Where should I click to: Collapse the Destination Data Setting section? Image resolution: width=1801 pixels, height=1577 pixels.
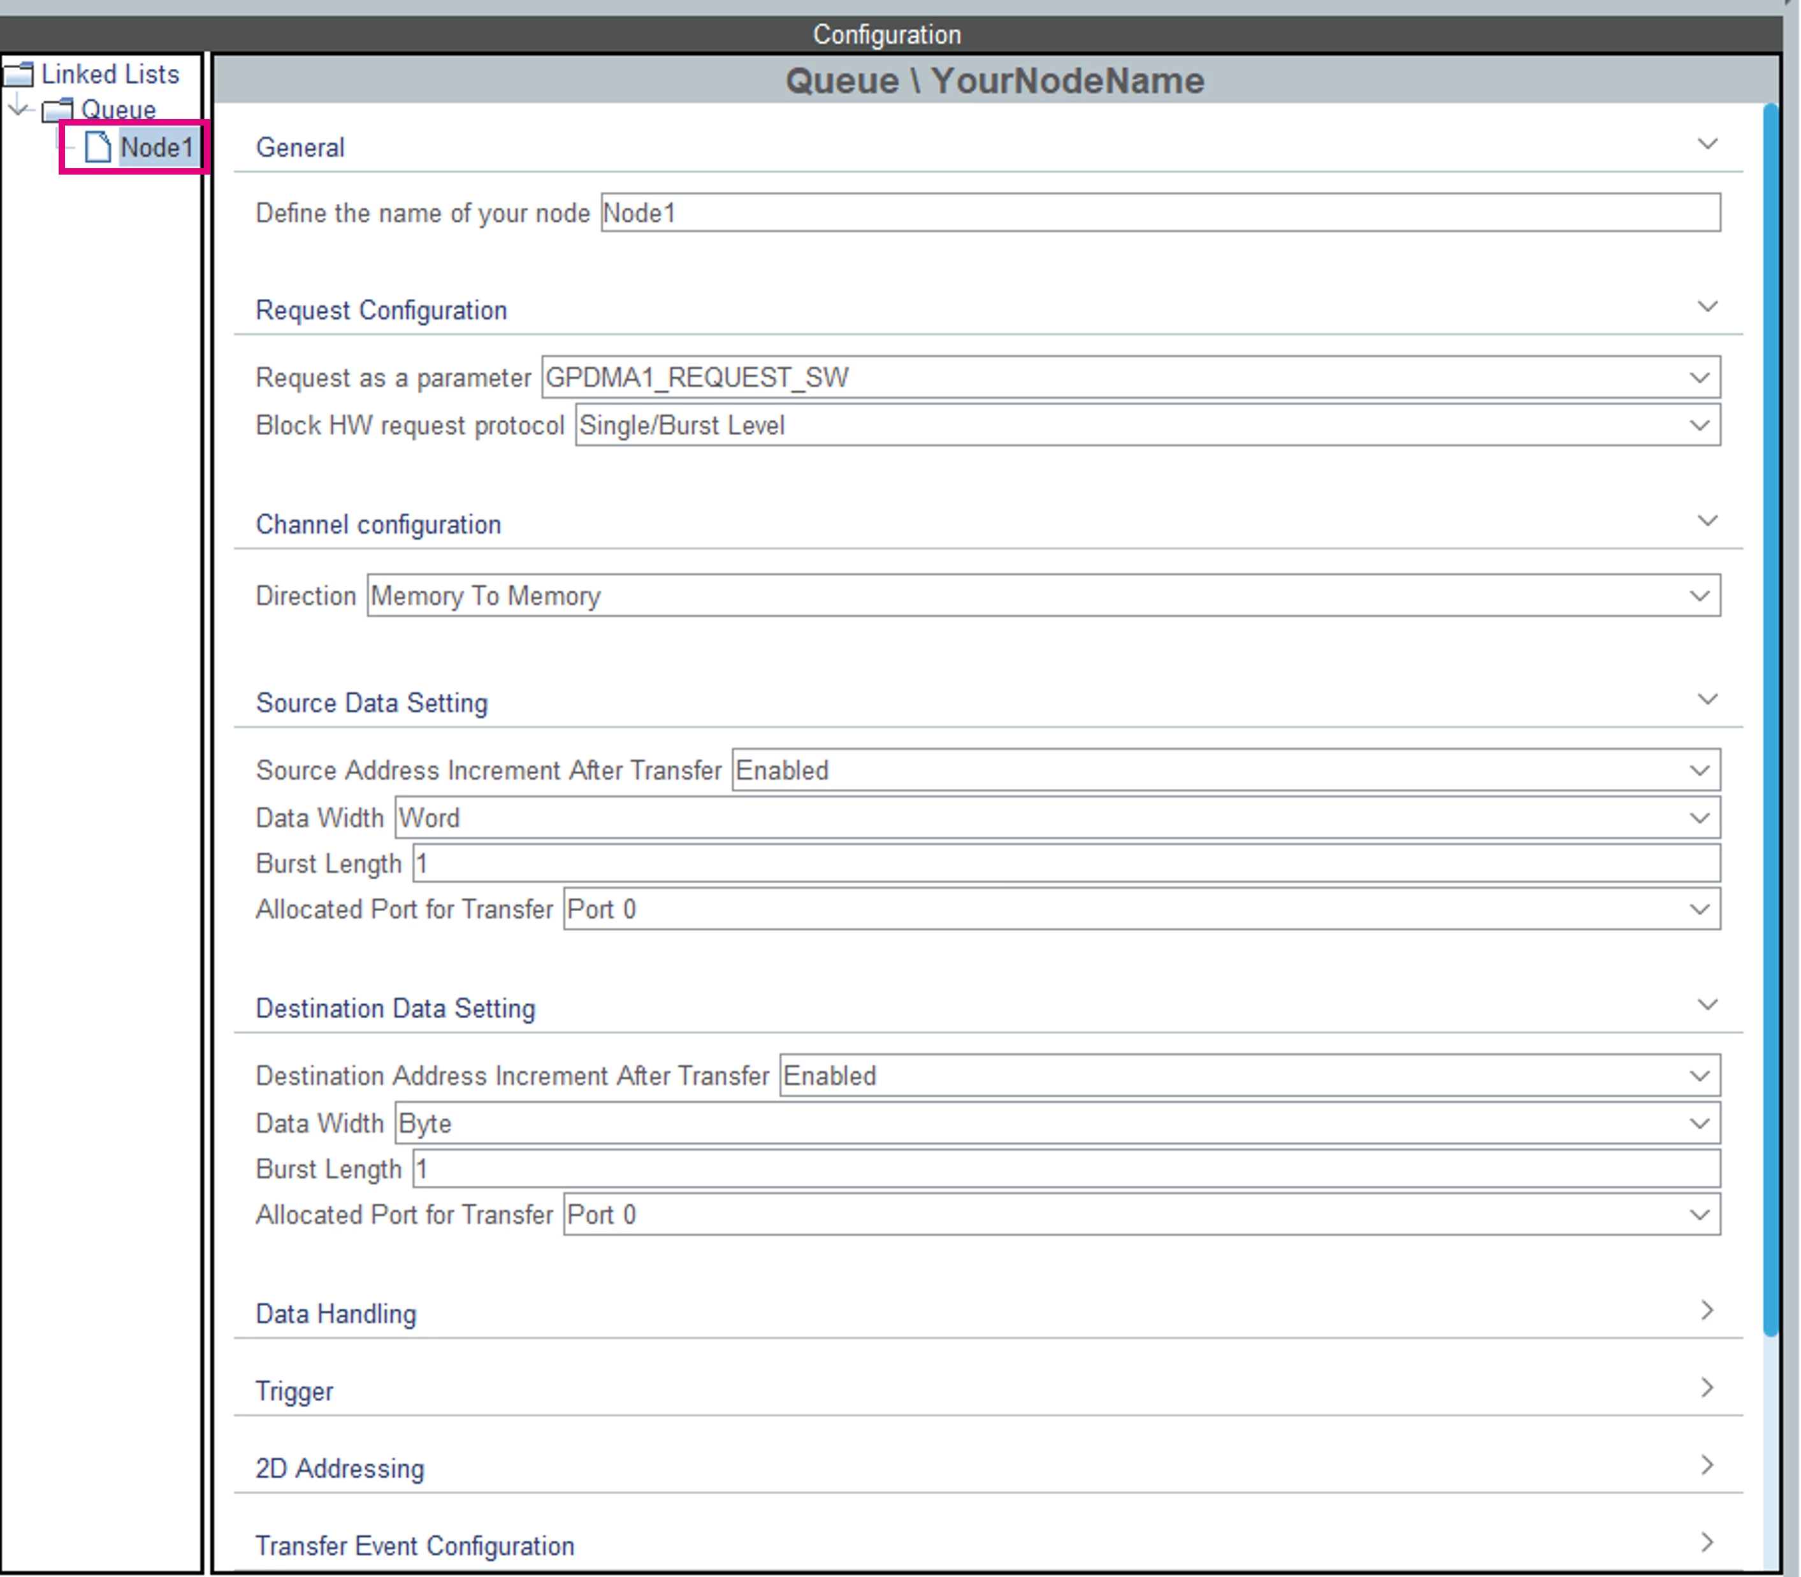(x=1707, y=1004)
